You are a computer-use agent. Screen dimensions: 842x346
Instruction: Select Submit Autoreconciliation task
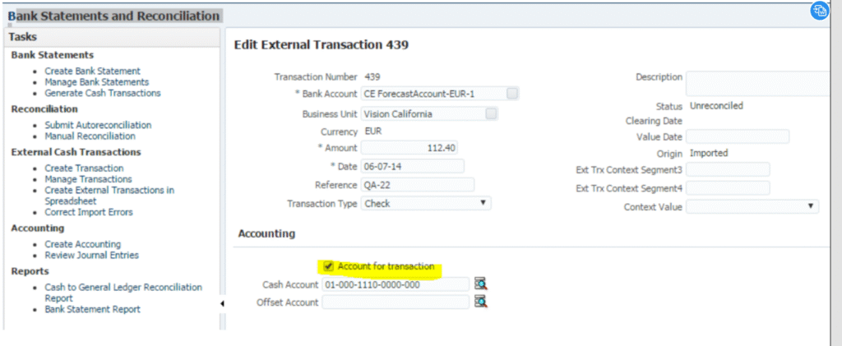click(x=98, y=125)
